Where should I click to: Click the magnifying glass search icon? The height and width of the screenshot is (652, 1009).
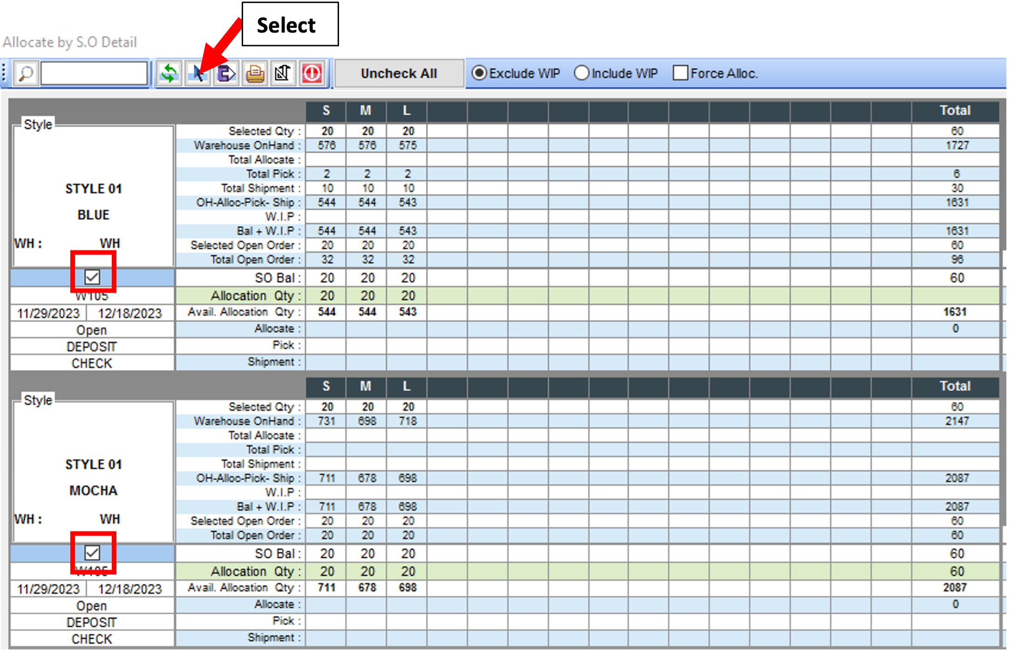pyautogui.click(x=26, y=73)
